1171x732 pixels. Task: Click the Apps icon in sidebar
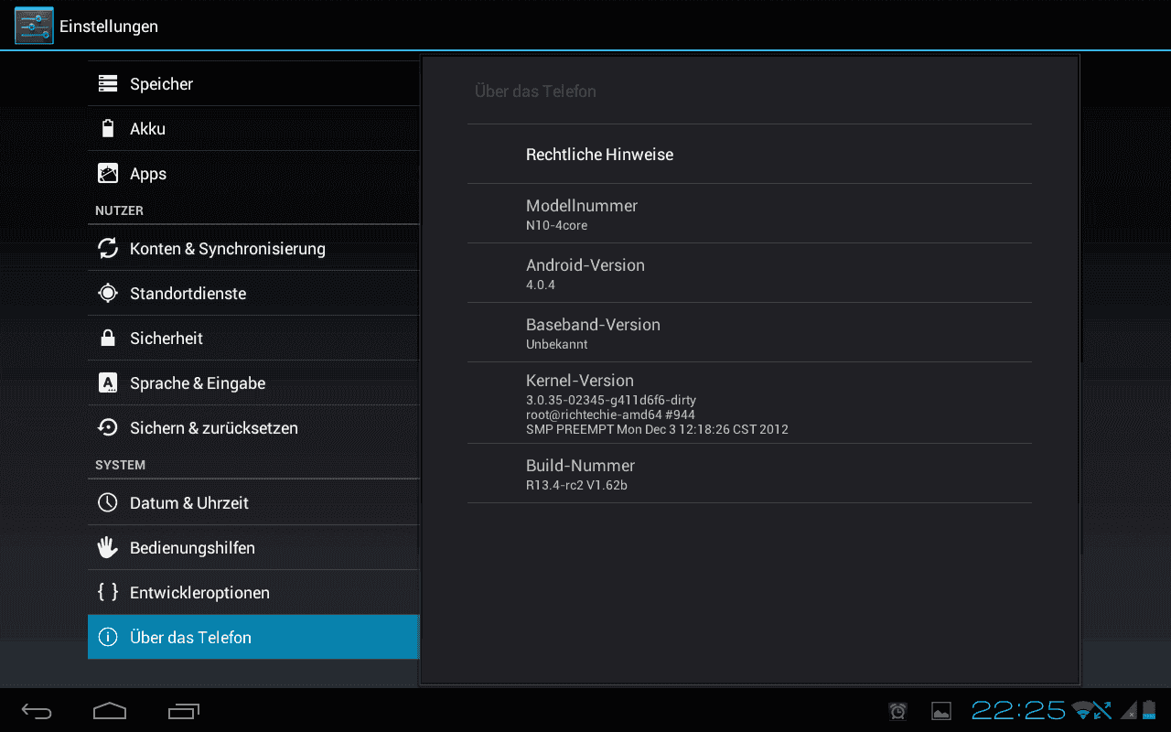[108, 174]
